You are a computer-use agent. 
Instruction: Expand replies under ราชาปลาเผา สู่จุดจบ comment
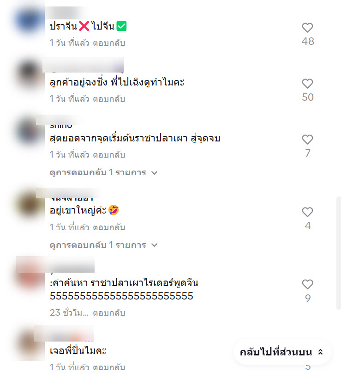[103, 172]
